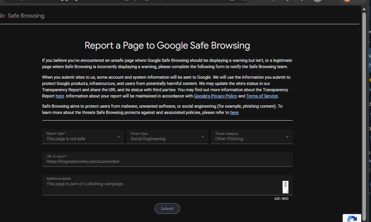This screenshot has width=371, height=222.
Task: Click the URL to report field
Action: pyautogui.click(x=167, y=159)
